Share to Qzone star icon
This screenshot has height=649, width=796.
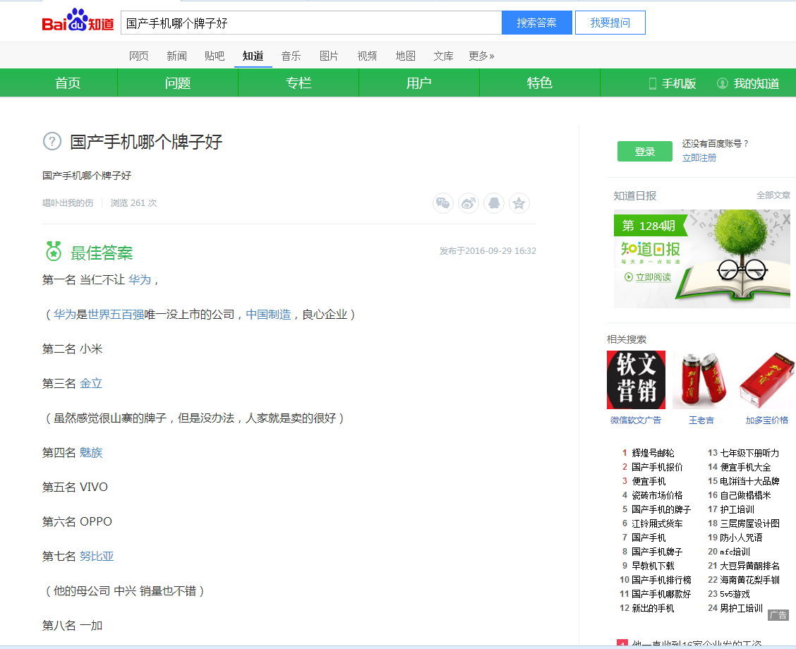[x=519, y=203]
